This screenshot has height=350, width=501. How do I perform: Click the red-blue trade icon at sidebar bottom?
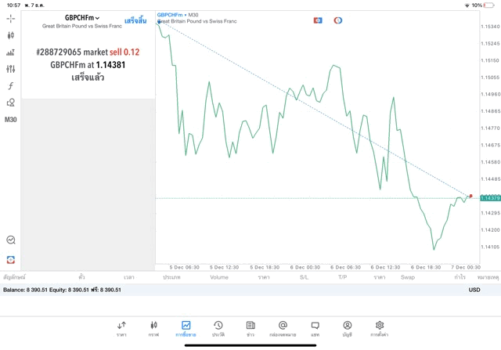coord(10,260)
